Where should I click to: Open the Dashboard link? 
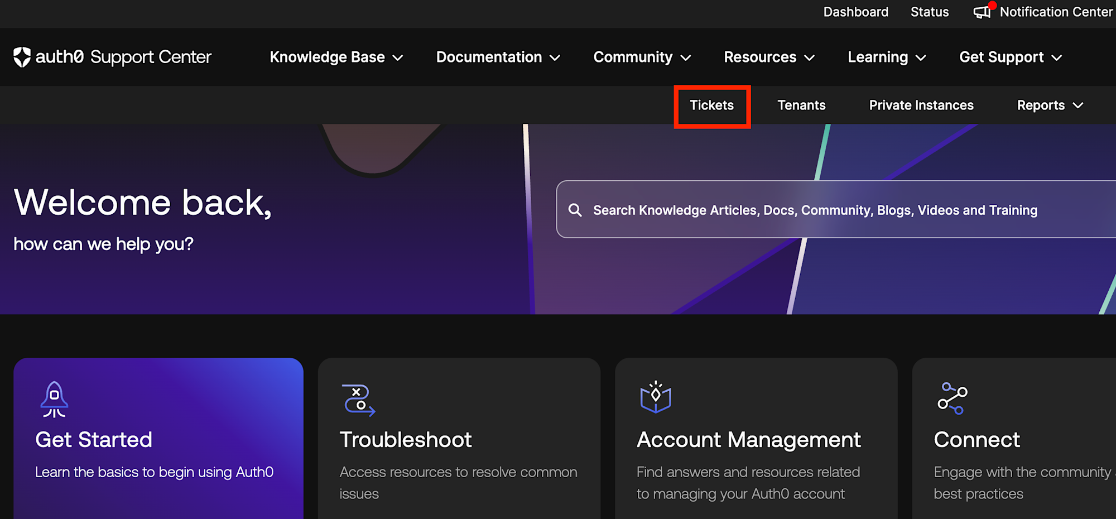pos(855,12)
